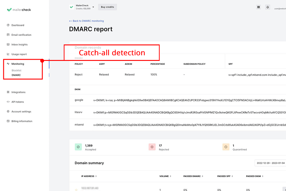Screen dimensions: 286x191
Task: Open the 2022-12-29 - 2023-01-04 date range picker
Action: (270, 163)
